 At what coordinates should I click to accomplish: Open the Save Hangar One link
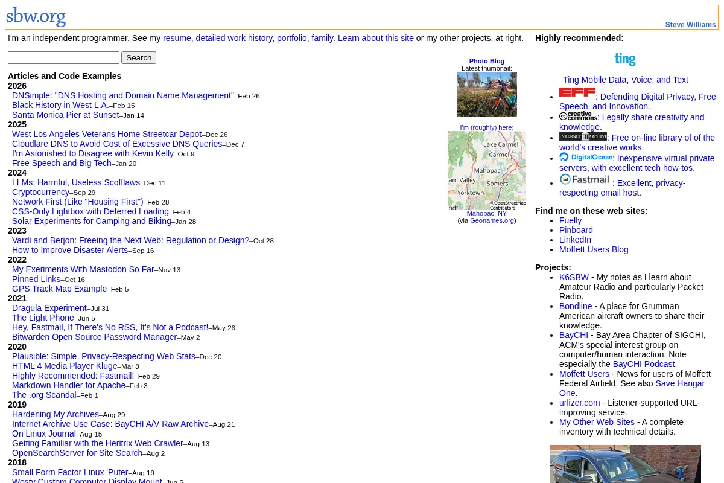click(632, 388)
